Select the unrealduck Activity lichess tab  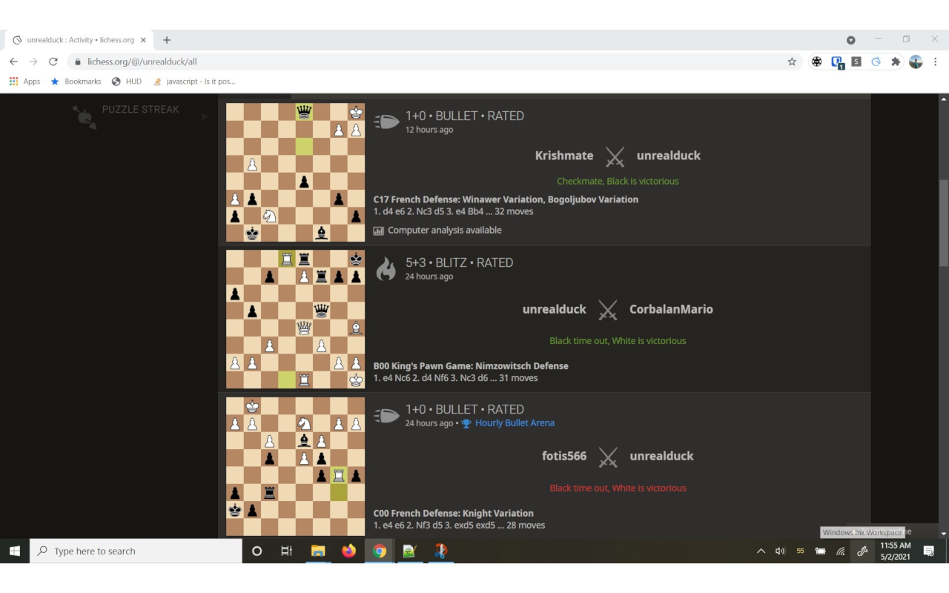coord(79,40)
